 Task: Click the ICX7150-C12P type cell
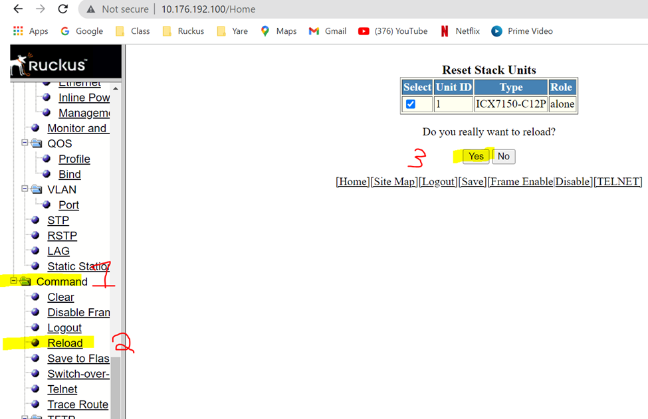pyautogui.click(x=511, y=104)
